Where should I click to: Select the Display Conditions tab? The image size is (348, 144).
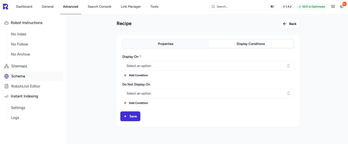pyautogui.click(x=250, y=44)
